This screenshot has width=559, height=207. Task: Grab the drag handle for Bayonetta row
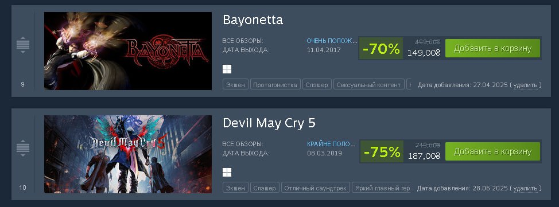(23, 45)
